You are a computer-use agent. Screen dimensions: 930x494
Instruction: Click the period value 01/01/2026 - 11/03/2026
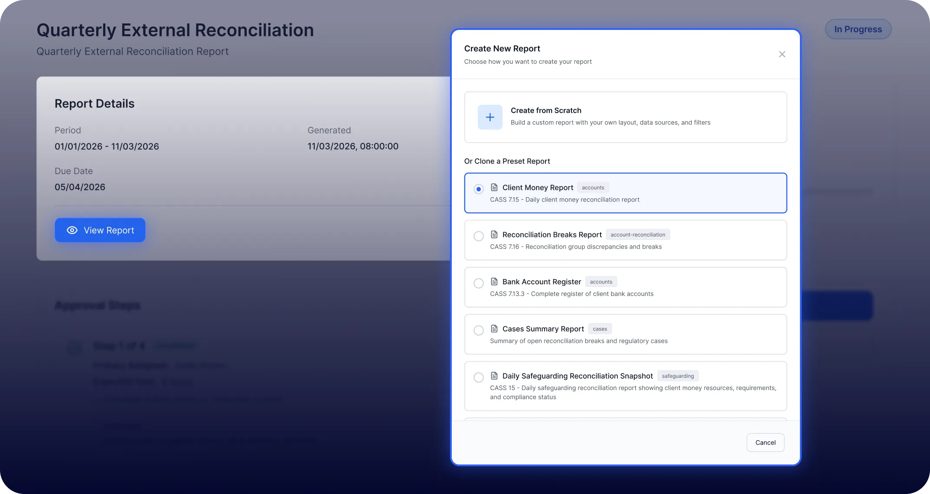[x=107, y=146]
